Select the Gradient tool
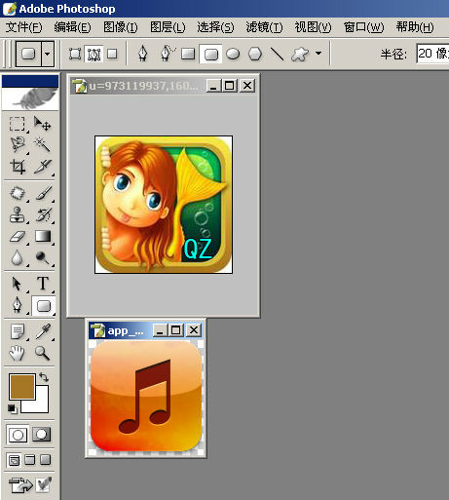449x500 pixels. point(43,237)
